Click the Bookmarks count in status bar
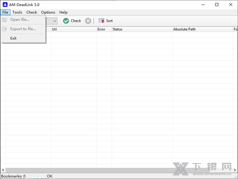The width and height of the screenshot is (238, 179). click(x=13, y=176)
